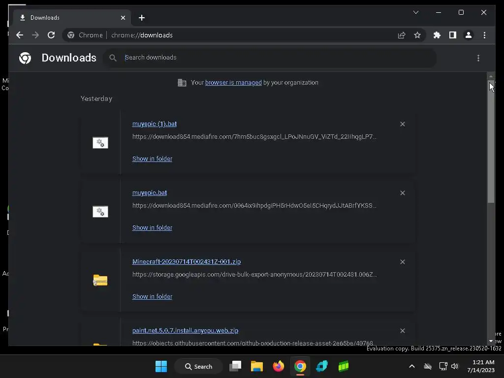Show the Minecraft zip in folder
504x378 pixels.
tap(153, 297)
